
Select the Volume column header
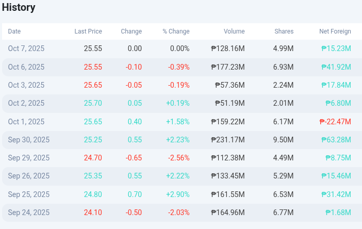click(234, 31)
